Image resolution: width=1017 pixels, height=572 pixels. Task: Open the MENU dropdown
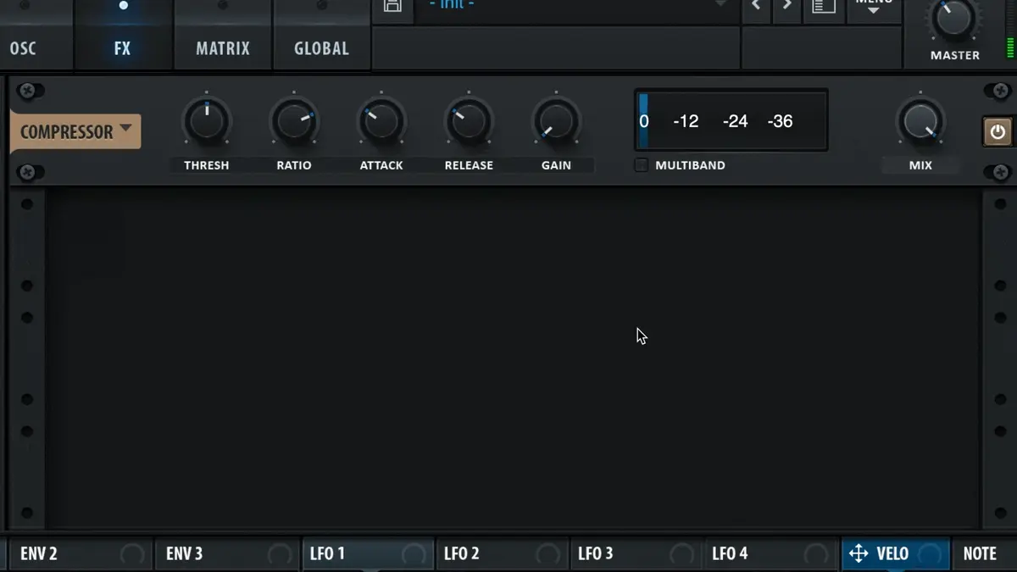873,6
